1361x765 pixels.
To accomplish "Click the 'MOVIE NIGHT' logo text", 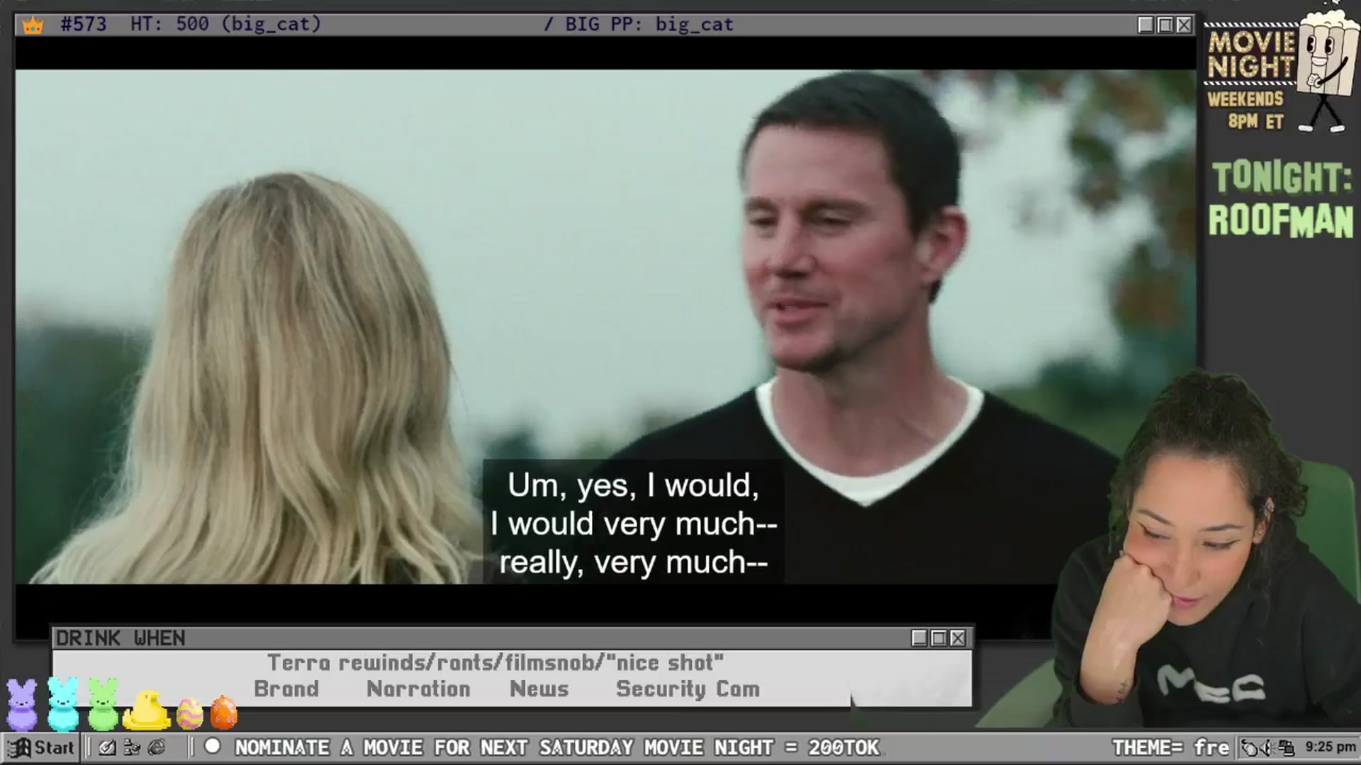I will point(1251,55).
